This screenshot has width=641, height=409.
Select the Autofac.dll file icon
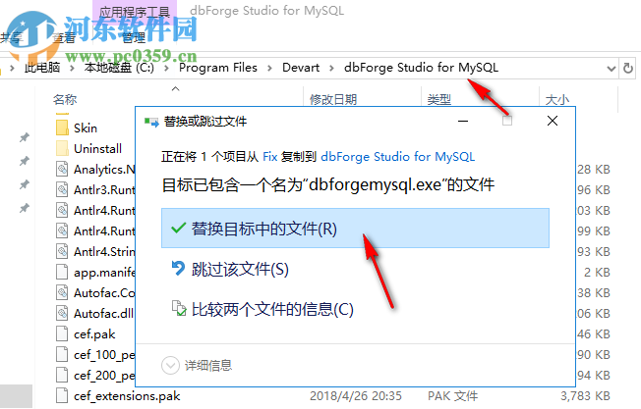[62, 313]
